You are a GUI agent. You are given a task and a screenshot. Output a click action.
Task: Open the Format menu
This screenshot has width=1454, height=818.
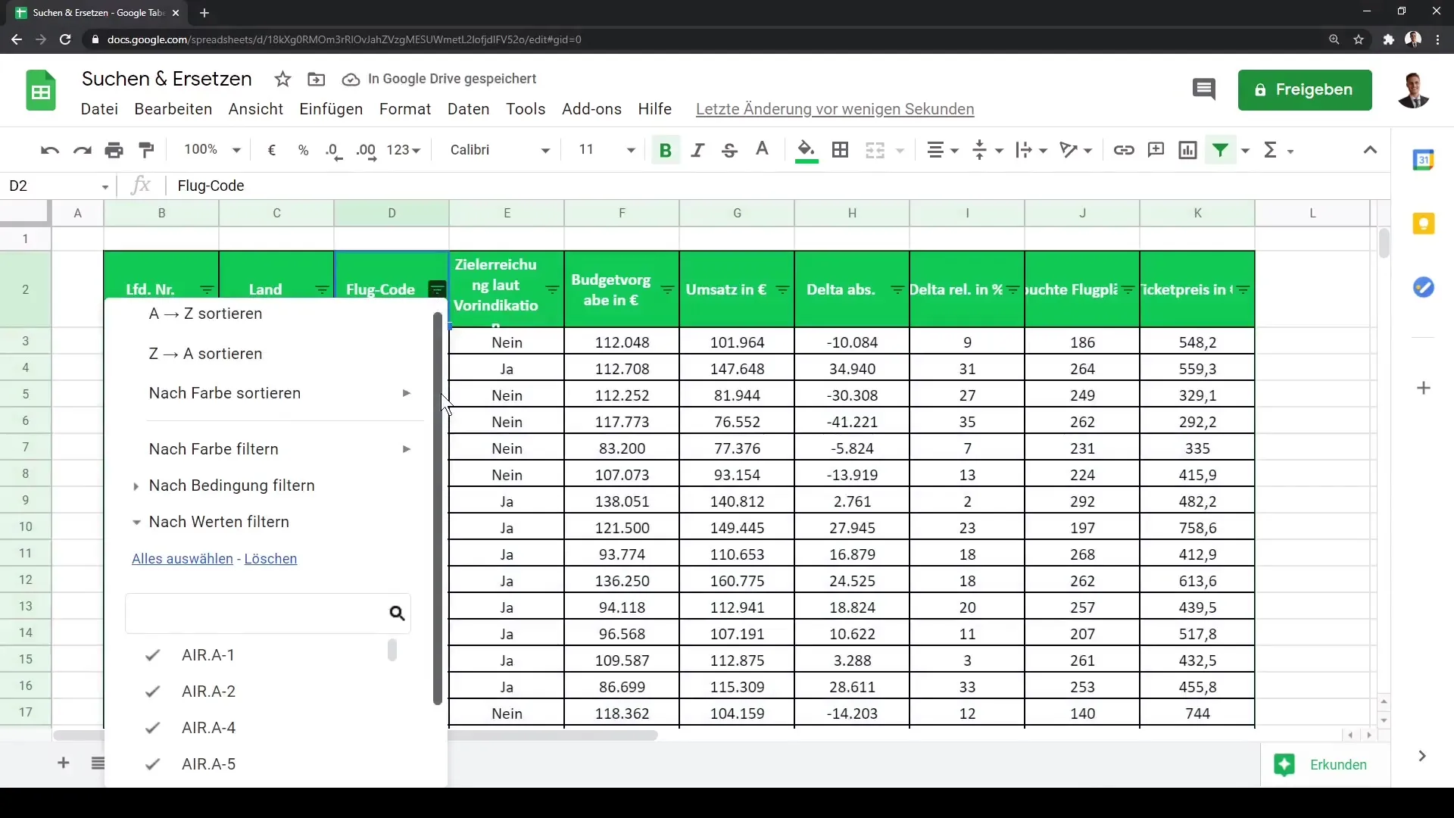(405, 109)
